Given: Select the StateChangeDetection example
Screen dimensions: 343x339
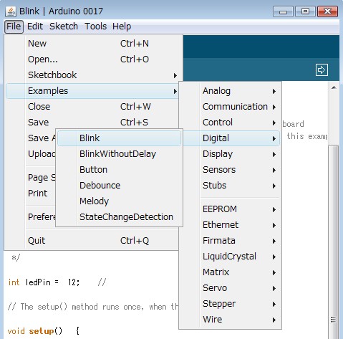Looking at the screenshot, I should click(119, 217).
